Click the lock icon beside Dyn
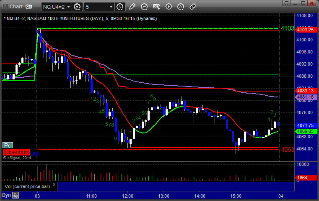319x201 pixels. [16, 195]
